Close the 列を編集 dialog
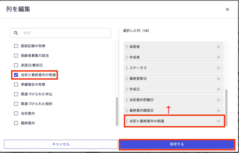Image resolution: width=239 pixels, height=153 pixels. pyautogui.click(x=227, y=10)
